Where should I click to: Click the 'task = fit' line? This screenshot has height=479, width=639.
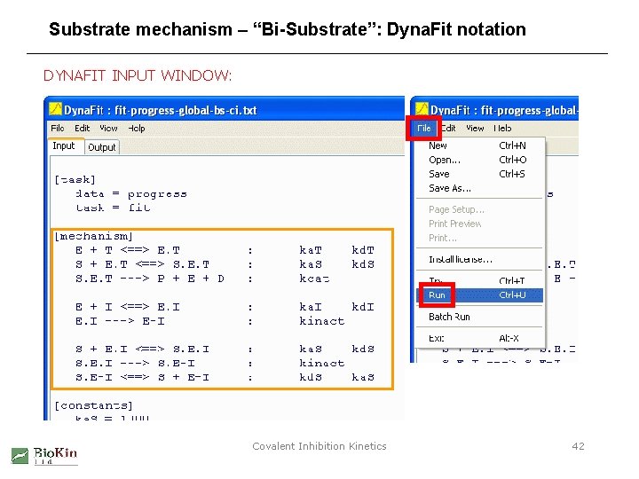click(113, 208)
